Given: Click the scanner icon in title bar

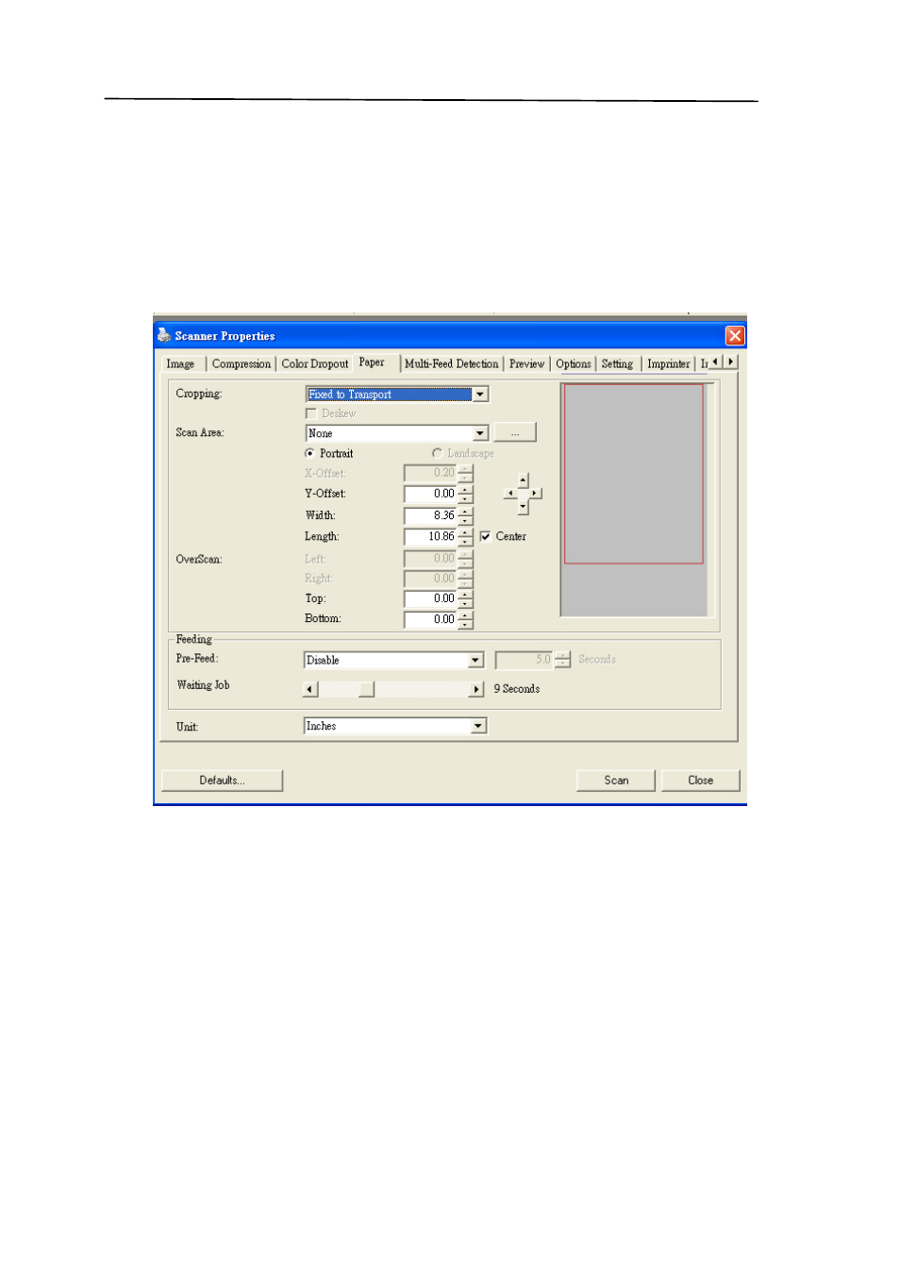Looking at the screenshot, I should [x=164, y=335].
